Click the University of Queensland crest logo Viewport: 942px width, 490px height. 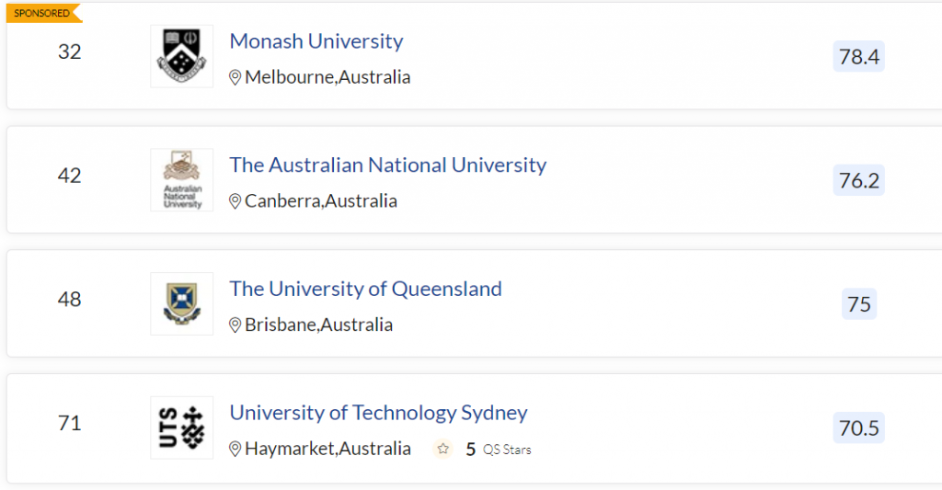pos(181,303)
